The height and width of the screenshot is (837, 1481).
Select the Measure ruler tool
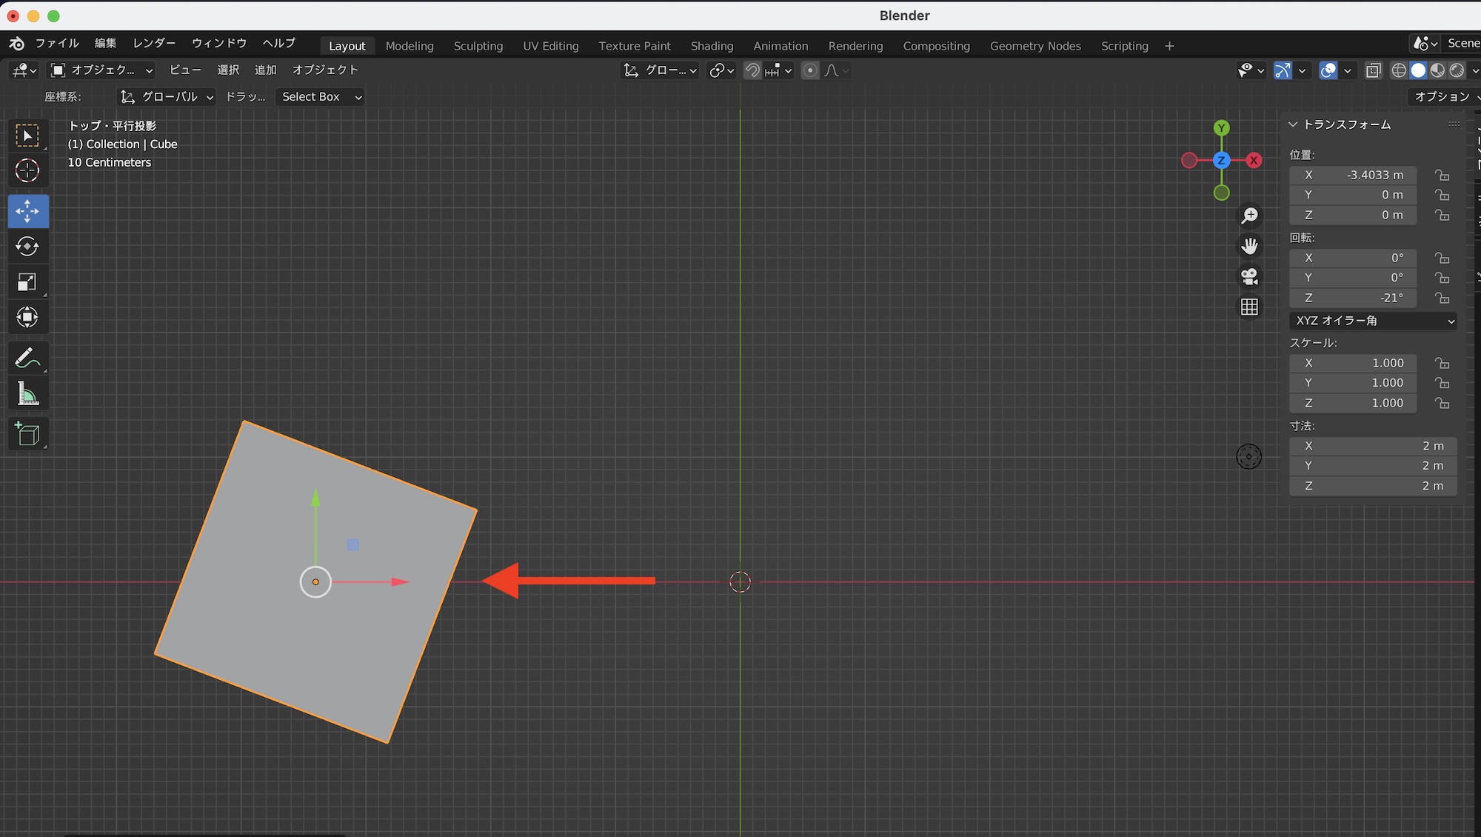click(27, 395)
